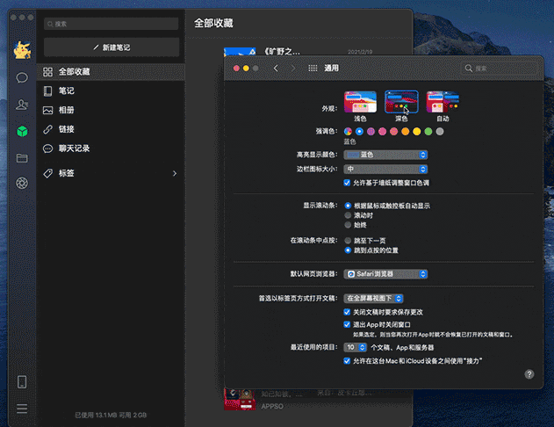Choose 自动 auto appearance thumbnail
This screenshot has height=427, width=554.
(x=442, y=102)
